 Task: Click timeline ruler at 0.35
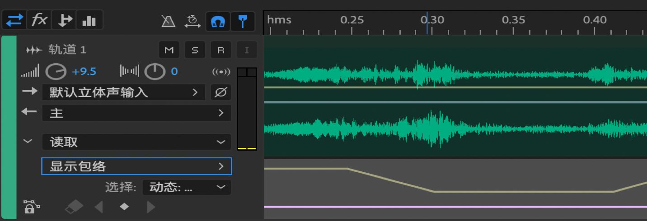coord(513,20)
